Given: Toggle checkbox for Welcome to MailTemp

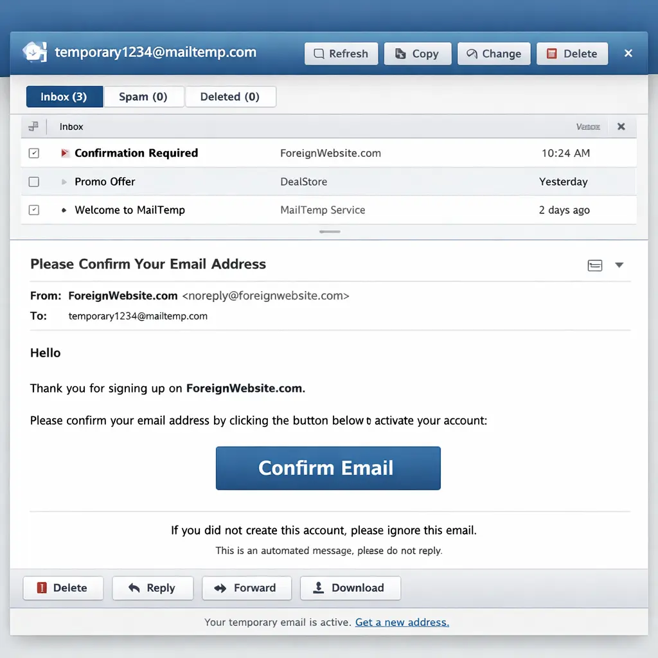Looking at the screenshot, I should [x=34, y=210].
